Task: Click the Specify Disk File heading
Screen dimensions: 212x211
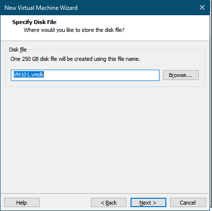Action: (34, 22)
